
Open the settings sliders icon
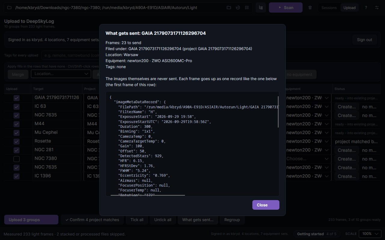pos(377,7)
